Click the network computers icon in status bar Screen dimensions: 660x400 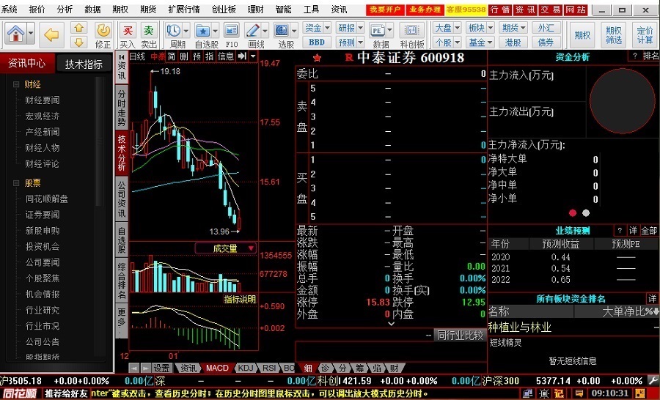(528, 393)
